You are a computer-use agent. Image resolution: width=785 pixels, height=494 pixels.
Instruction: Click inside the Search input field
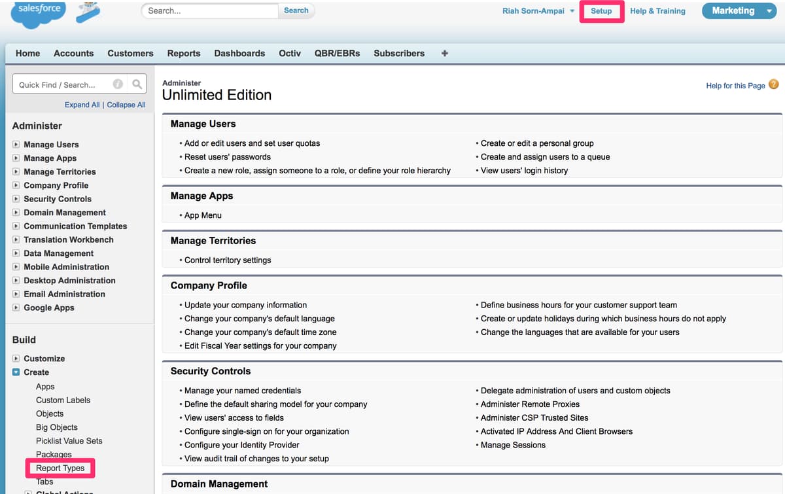pos(209,10)
